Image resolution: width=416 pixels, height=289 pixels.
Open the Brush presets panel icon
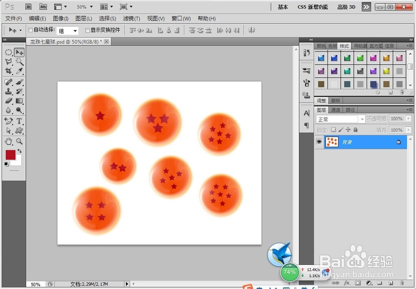pyautogui.click(x=307, y=71)
